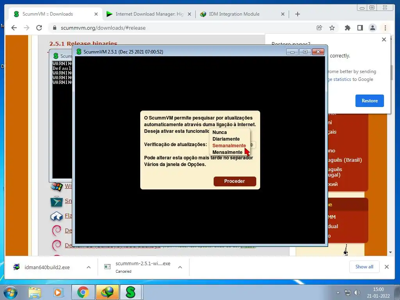Viewport: 400px width, 300px height.
Task: Switch to Internet Download Manager tab
Action: tap(149, 14)
